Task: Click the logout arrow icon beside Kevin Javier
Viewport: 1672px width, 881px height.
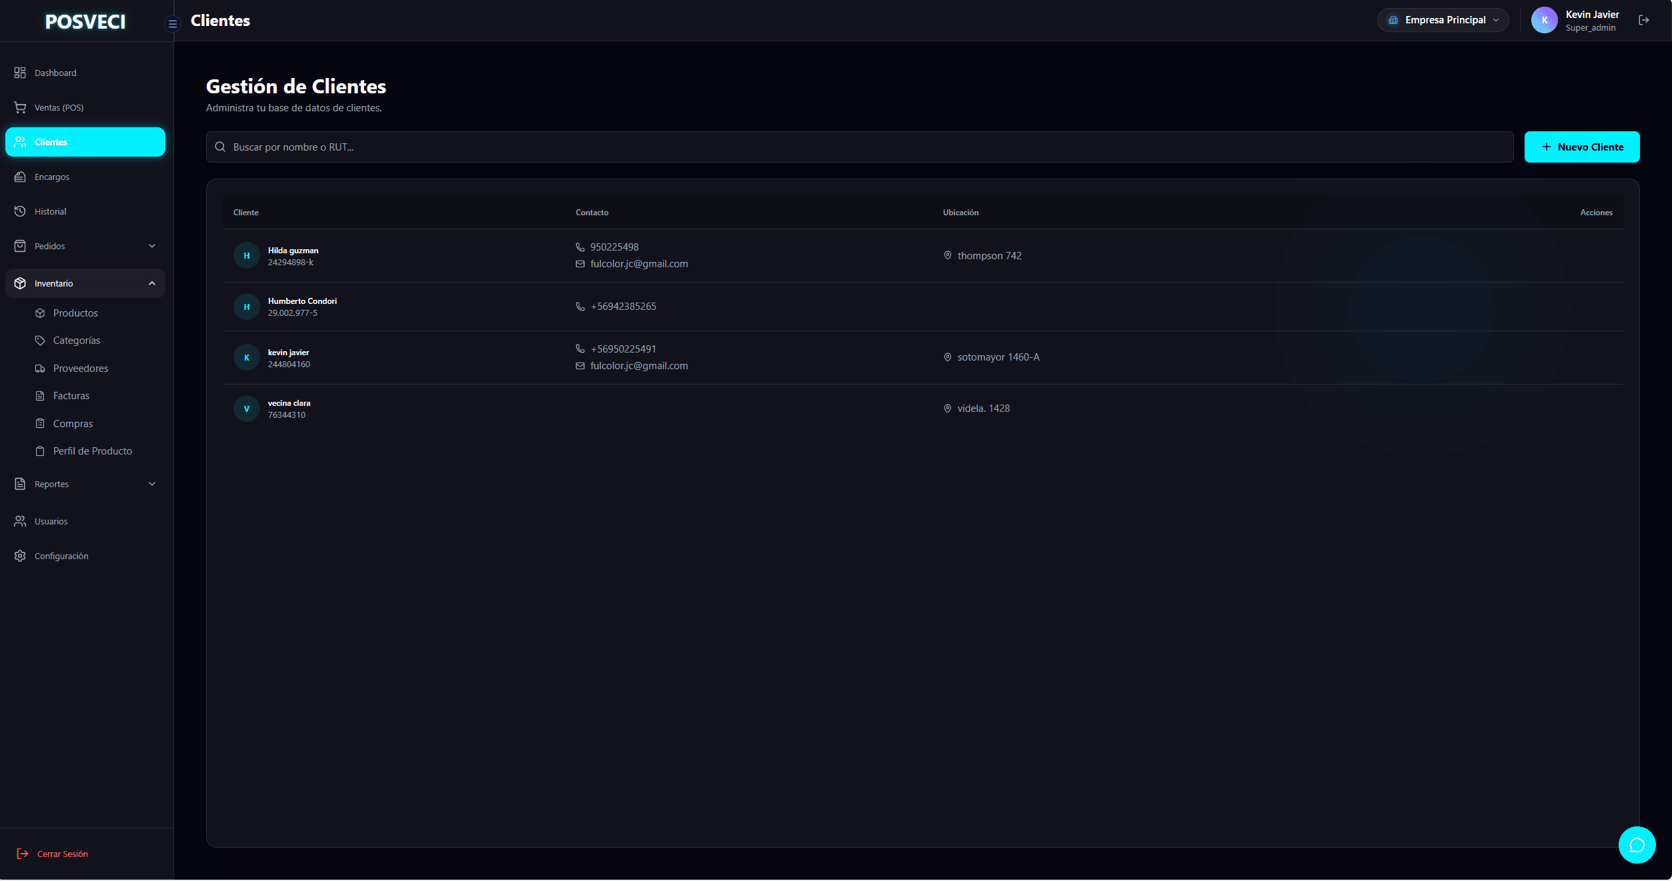Action: coord(1643,20)
